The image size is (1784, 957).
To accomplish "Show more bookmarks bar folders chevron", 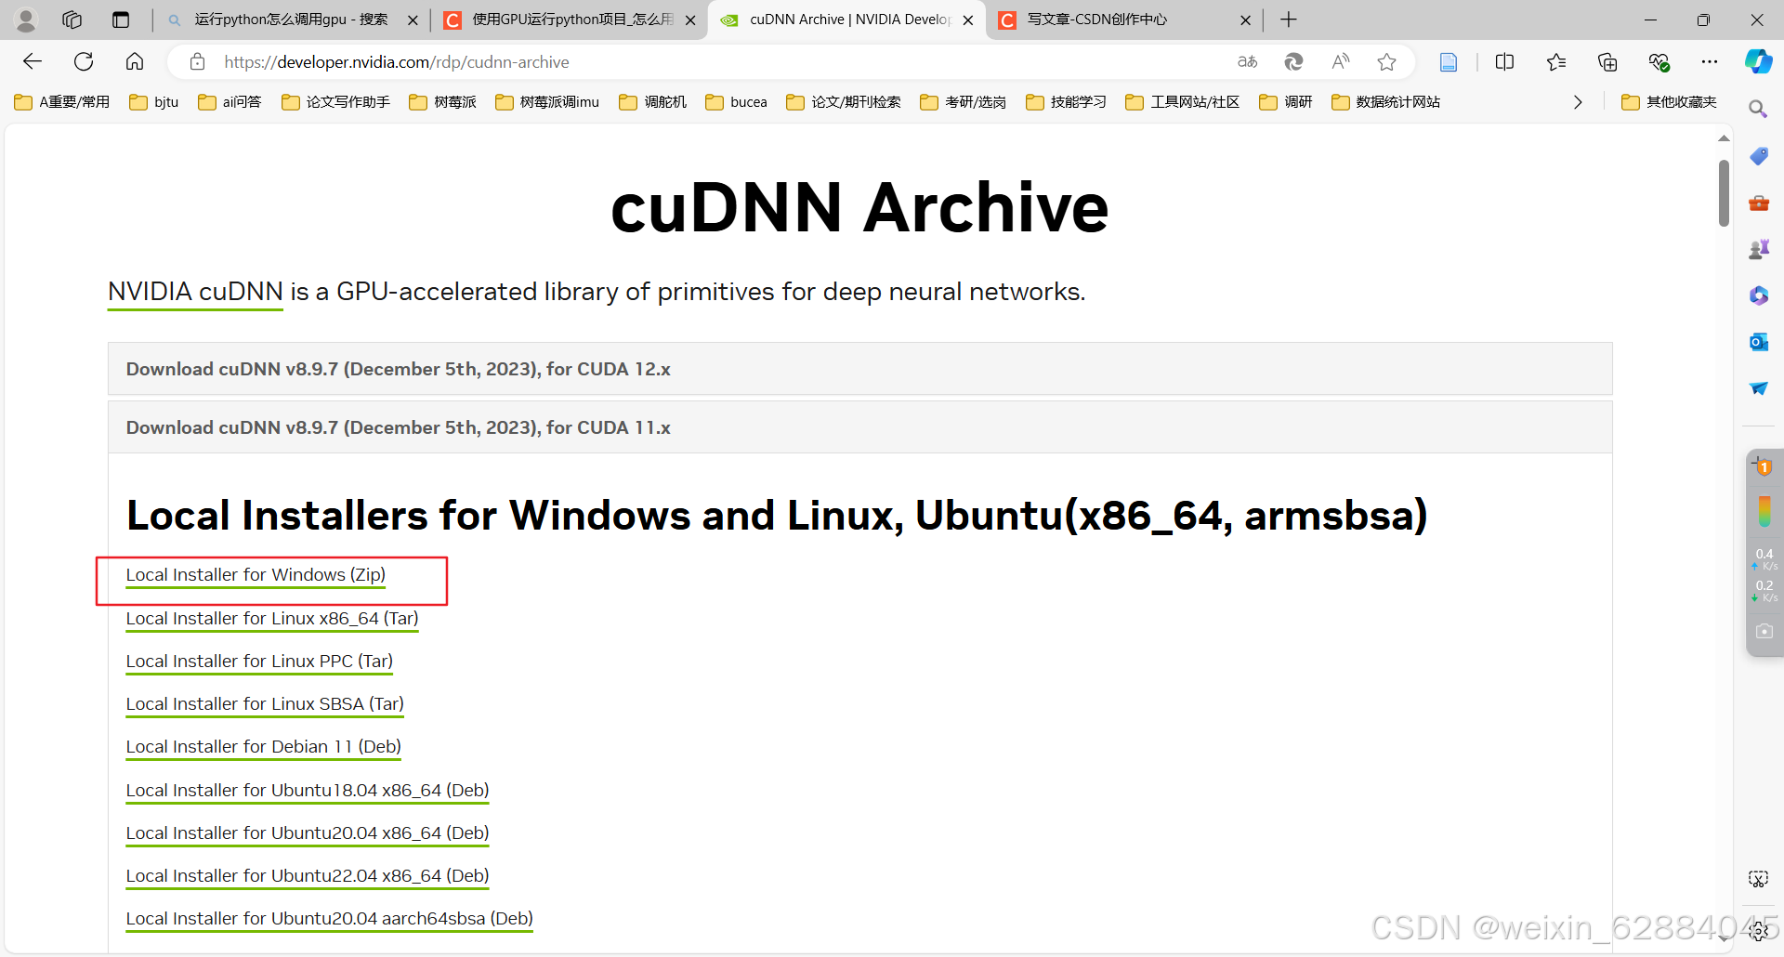I will click(1577, 102).
